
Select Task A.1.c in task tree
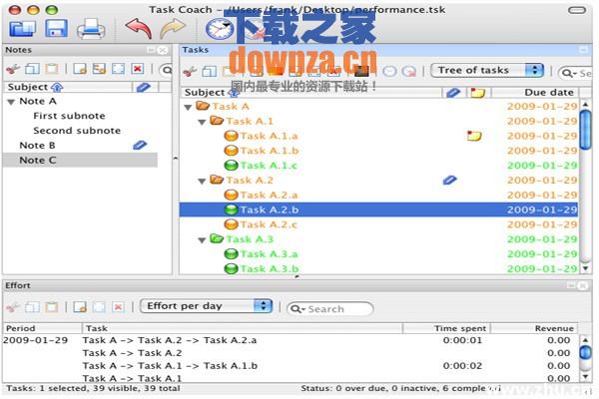pos(269,166)
